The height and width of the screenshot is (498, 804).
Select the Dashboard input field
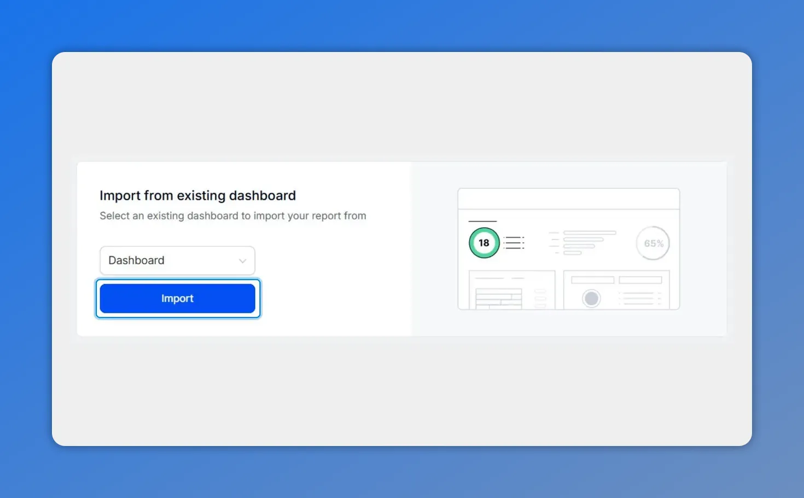164,260
